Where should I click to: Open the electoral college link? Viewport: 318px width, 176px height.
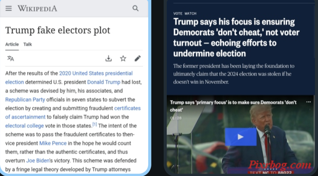coord(25,126)
